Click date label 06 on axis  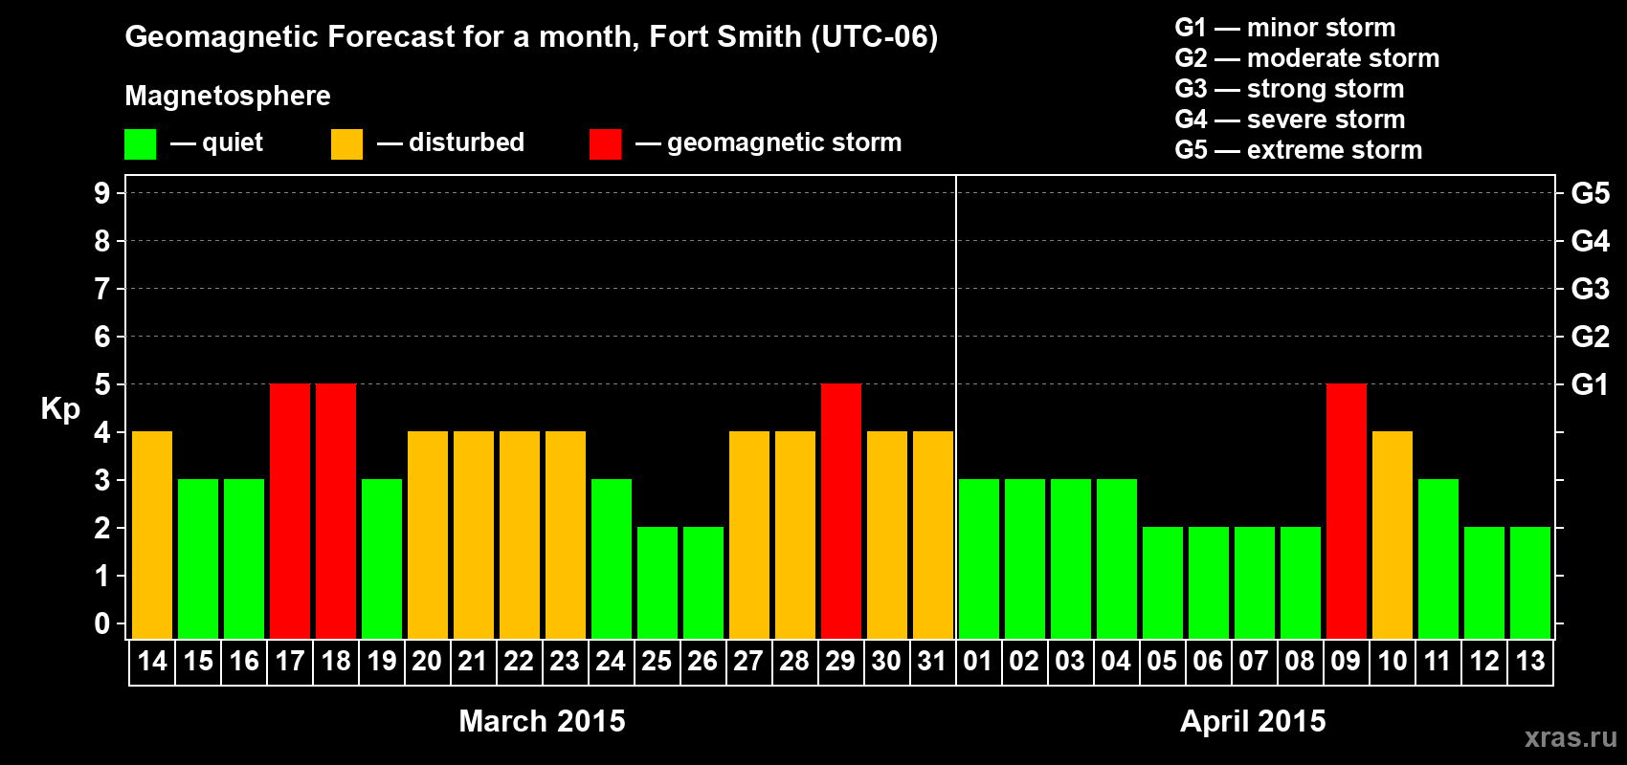[x=1208, y=662]
